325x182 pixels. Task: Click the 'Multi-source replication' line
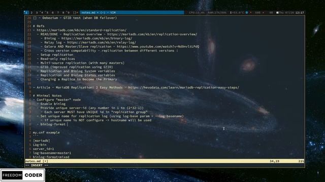point(80,63)
